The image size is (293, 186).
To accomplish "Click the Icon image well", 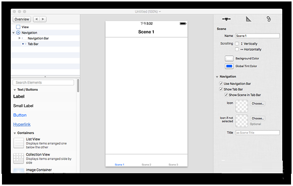I will (242, 106).
